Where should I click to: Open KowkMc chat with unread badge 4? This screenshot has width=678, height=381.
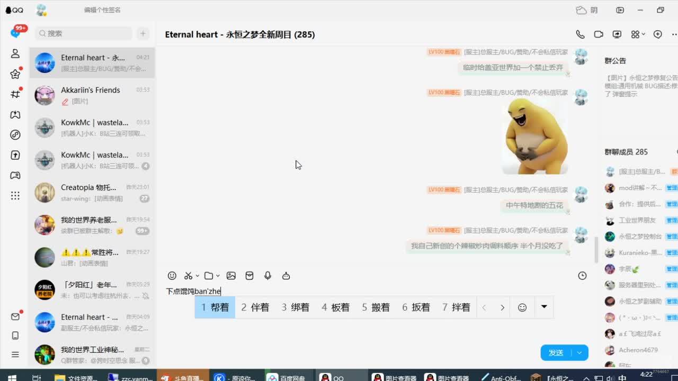tap(92, 160)
